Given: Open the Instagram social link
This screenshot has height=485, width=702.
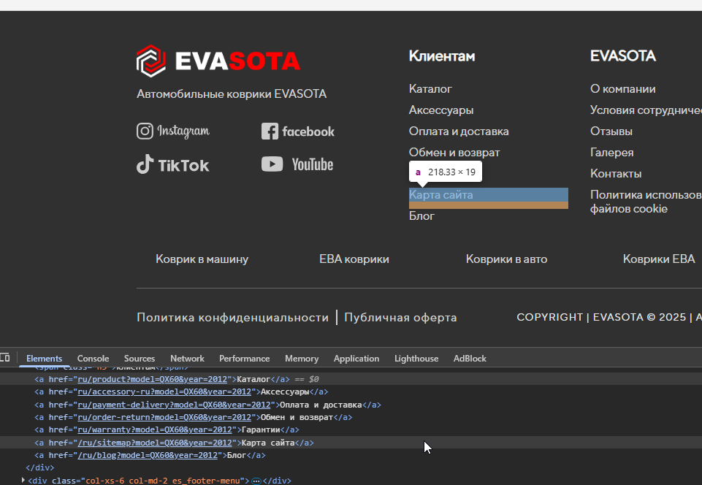Looking at the screenshot, I should (173, 131).
